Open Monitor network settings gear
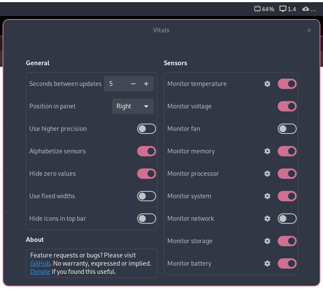Image resolution: width=323 pixels, height=292 pixels. point(267,219)
